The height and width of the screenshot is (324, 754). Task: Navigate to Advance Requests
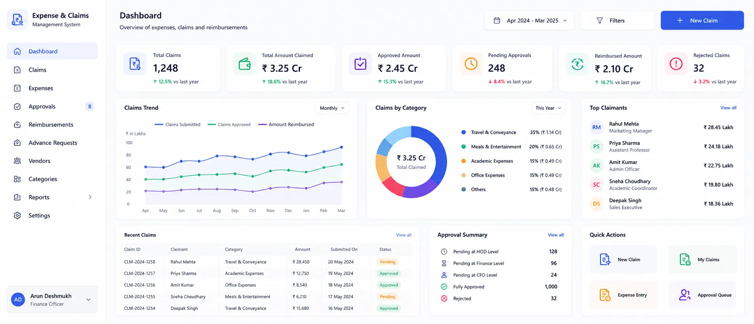(x=52, y=143)
